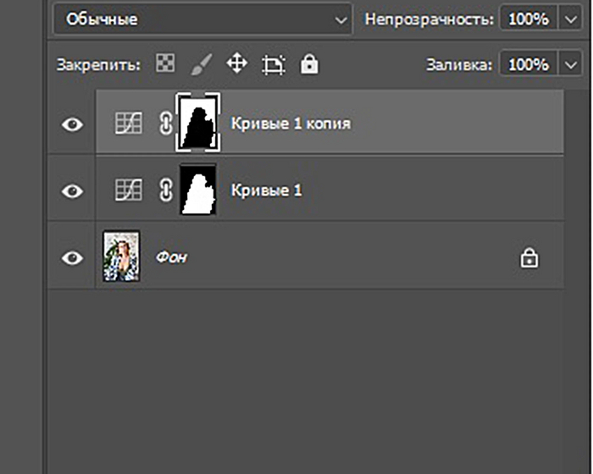
Task: Toggle visibility of Фон layer
Action: [x=73, y=258]
